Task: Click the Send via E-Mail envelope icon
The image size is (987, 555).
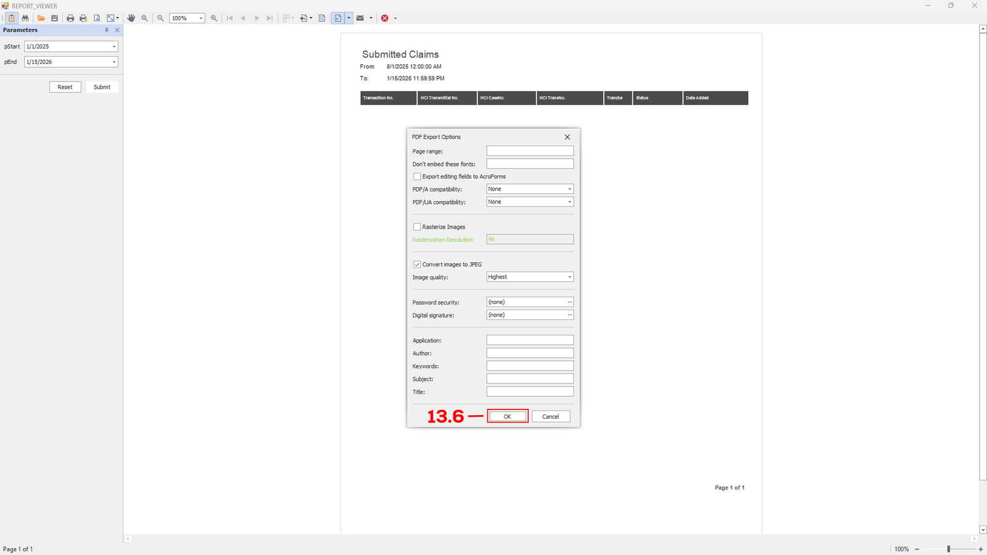Action: (360, 18)
